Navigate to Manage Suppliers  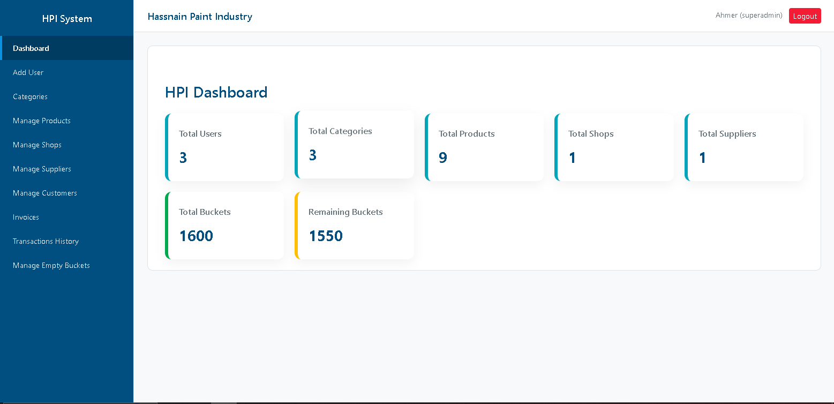pos(42,169)
